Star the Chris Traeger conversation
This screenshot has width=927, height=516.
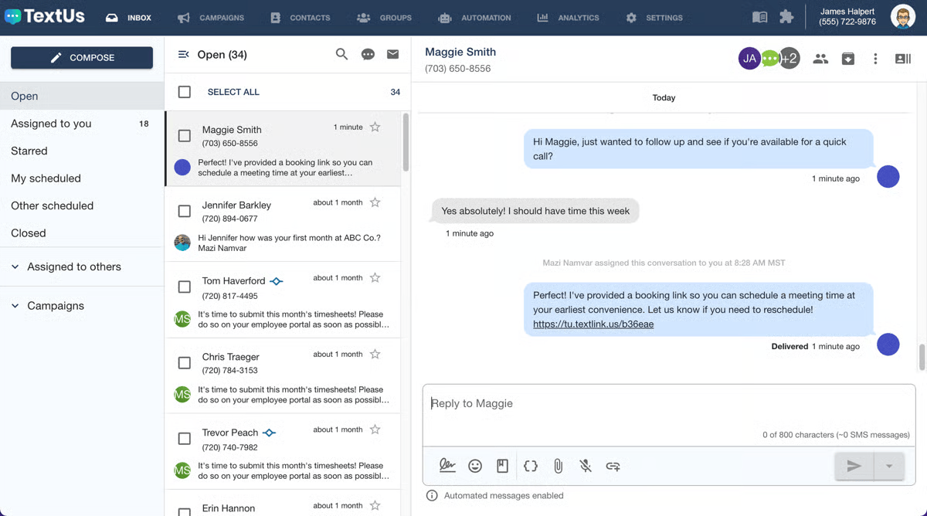375,354
